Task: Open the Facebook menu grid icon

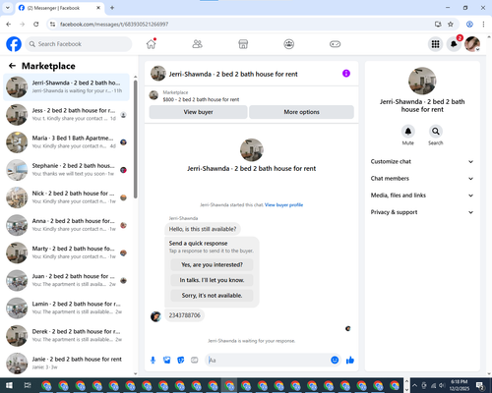Action: tap(435, 44)
